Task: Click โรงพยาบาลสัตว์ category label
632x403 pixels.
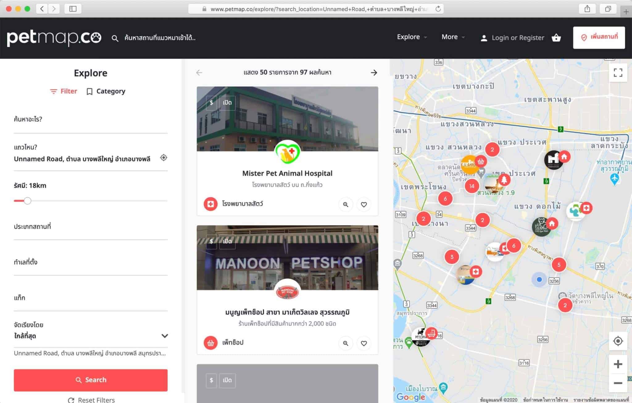Action: (x=243, y=204)
